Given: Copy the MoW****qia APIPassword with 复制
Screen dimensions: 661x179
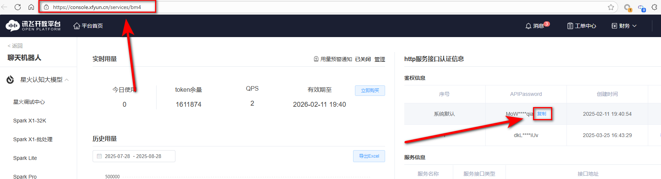Looking at the screenshot, I should click(542, 114).
